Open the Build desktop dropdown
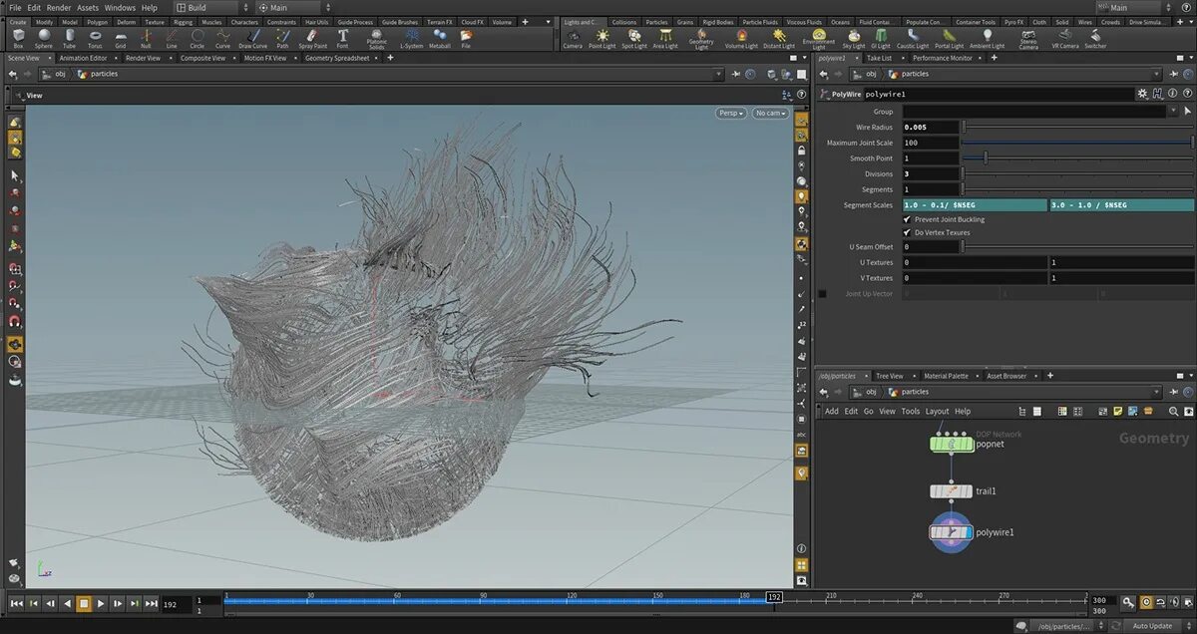The width and height of the screenshot is (1197, 634). tap(204, 7)
